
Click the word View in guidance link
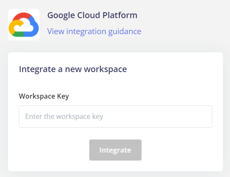[56, 31]
